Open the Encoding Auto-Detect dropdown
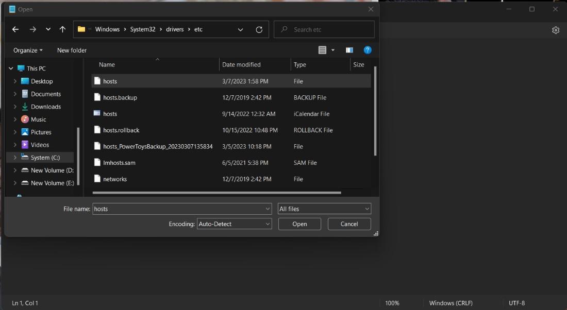 click(x=234, y=224)
